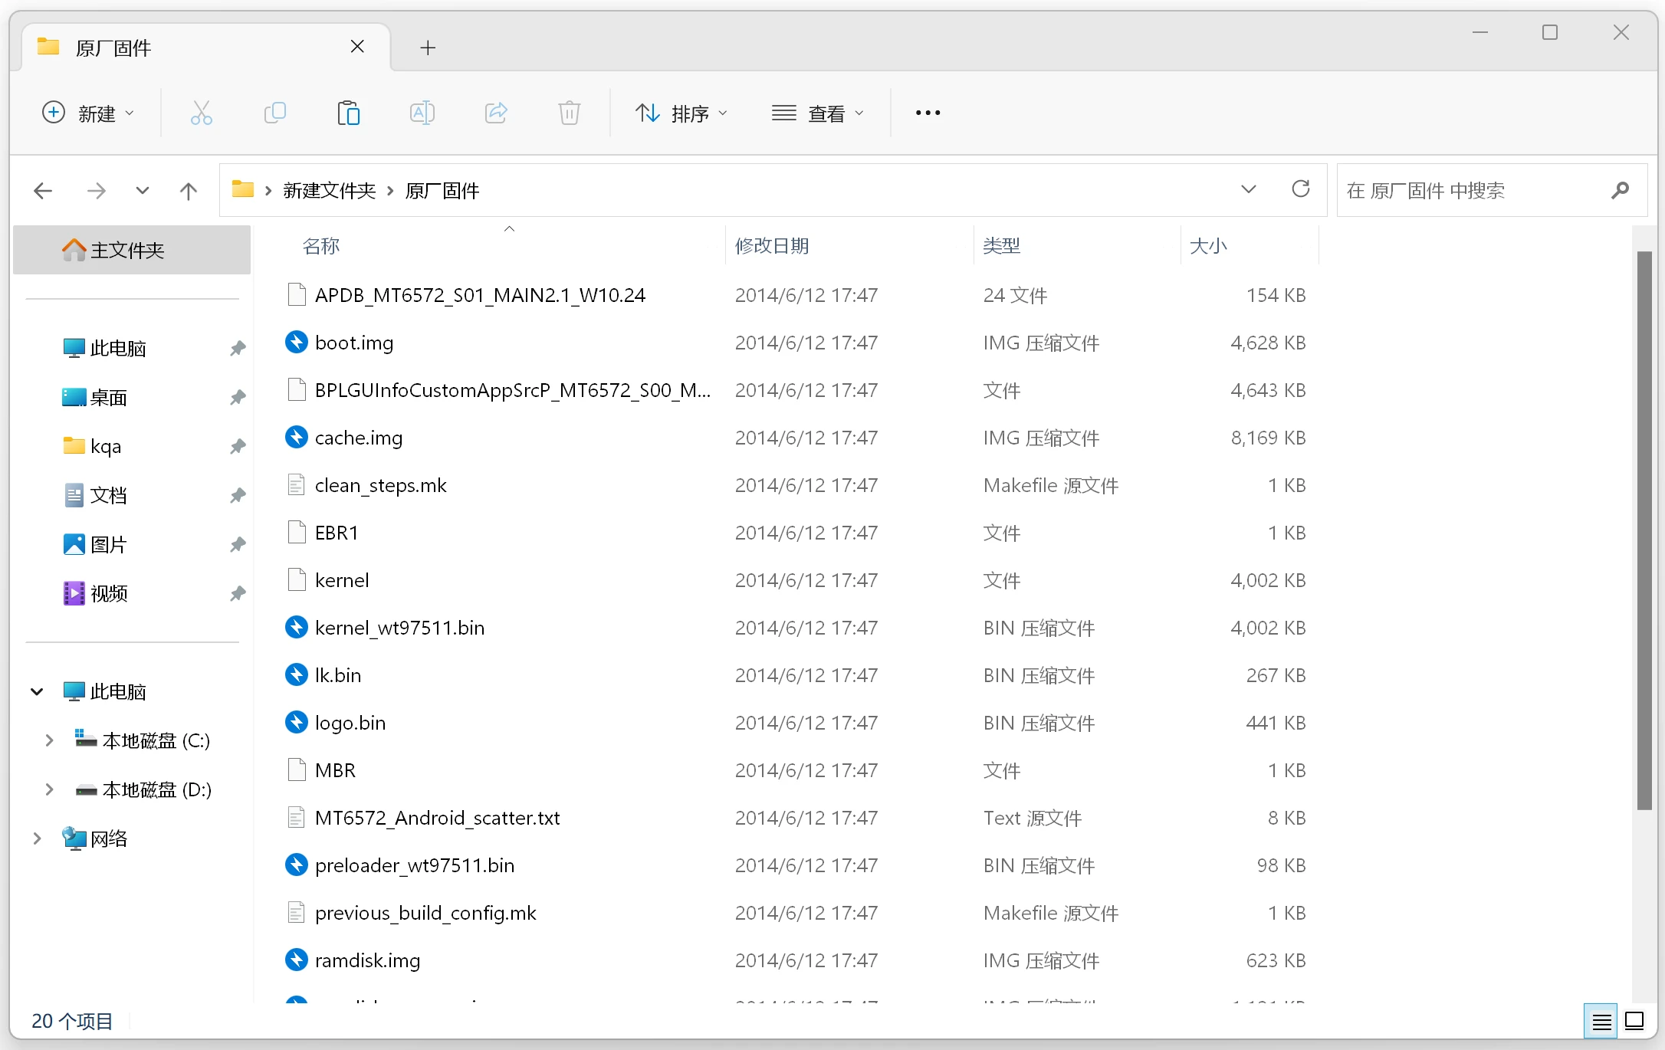Navigate up one folder level
1665x1050 pixels.
(x=189, y=190)
